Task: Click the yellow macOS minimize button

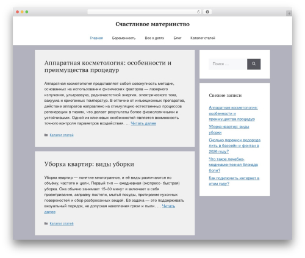Action: [22, 12]
